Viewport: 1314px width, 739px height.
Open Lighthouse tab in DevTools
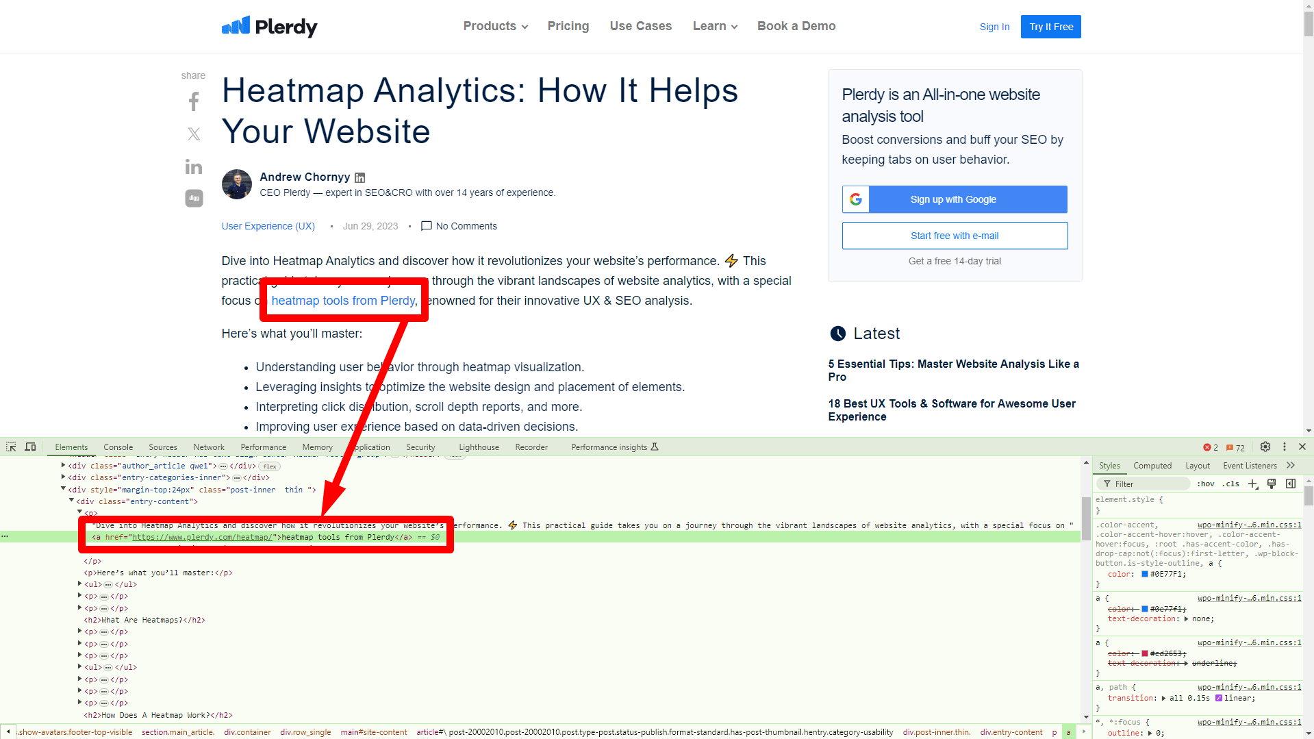click(479, 447)
